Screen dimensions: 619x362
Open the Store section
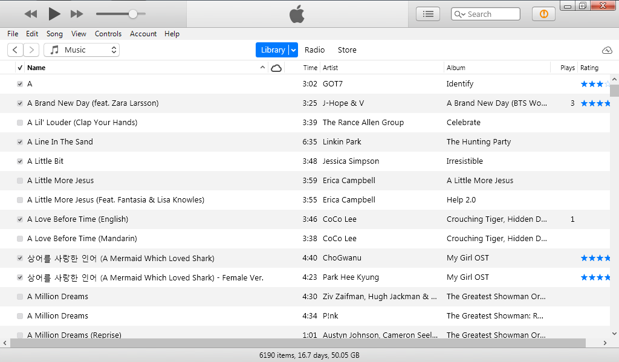(x=347, y=50)
